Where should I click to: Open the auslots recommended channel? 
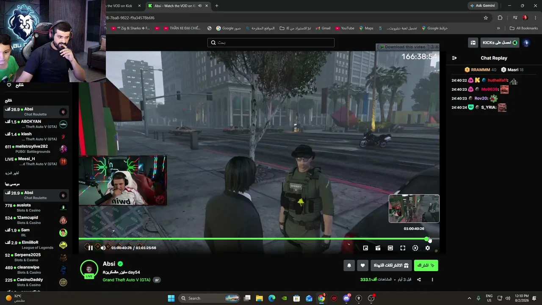[x=36, y=208]
